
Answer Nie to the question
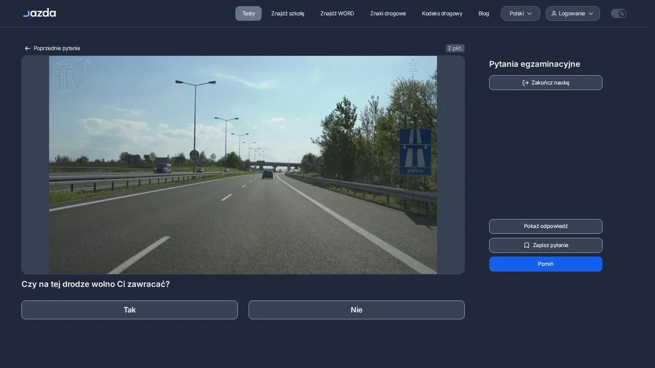pos(356,310)
